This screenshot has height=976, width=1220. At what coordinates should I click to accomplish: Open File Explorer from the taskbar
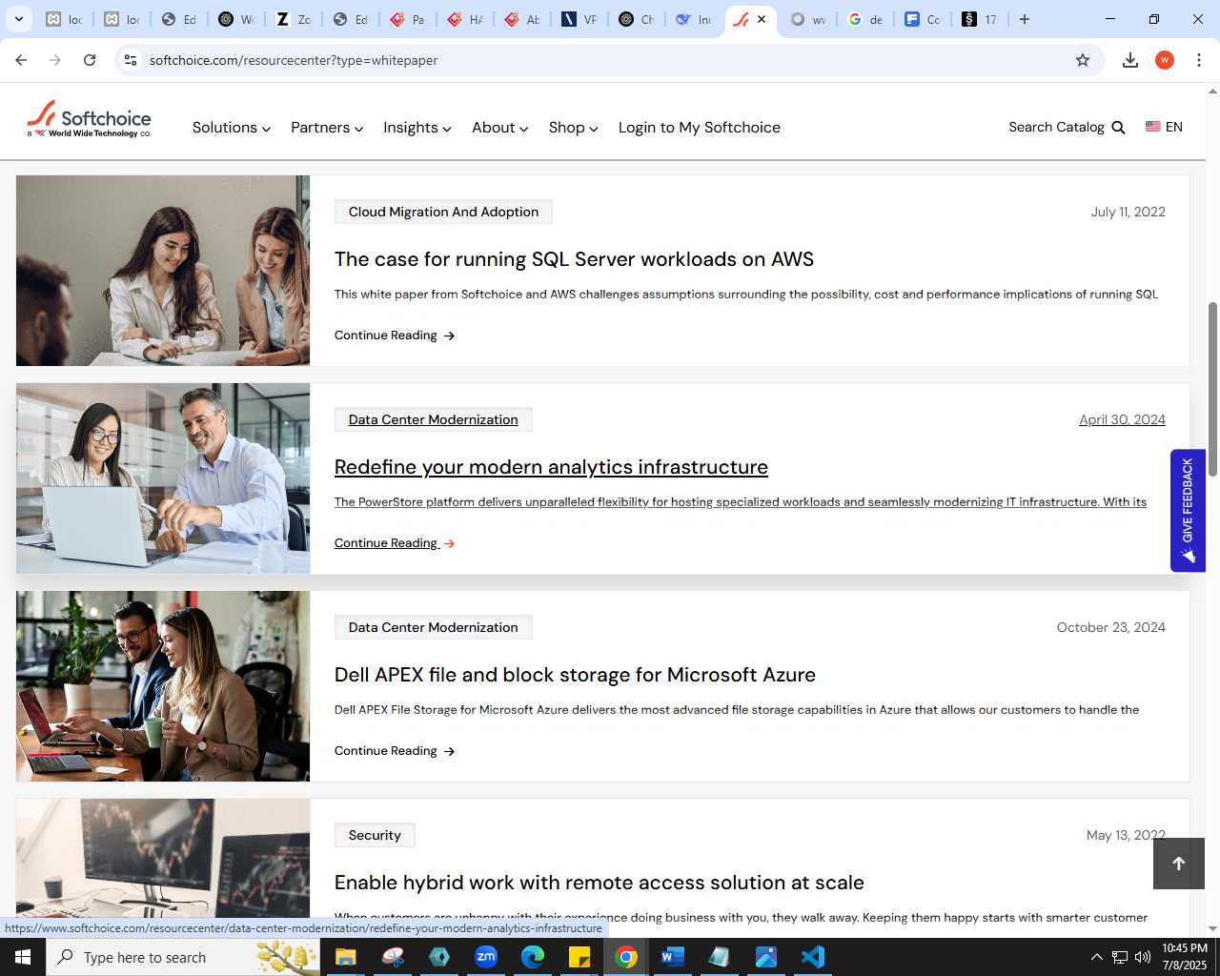point(345,957)
